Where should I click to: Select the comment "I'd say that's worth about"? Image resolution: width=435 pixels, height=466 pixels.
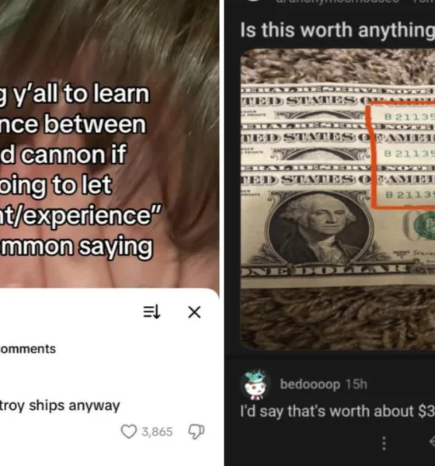pyautogui.click(x=337, y=412)
